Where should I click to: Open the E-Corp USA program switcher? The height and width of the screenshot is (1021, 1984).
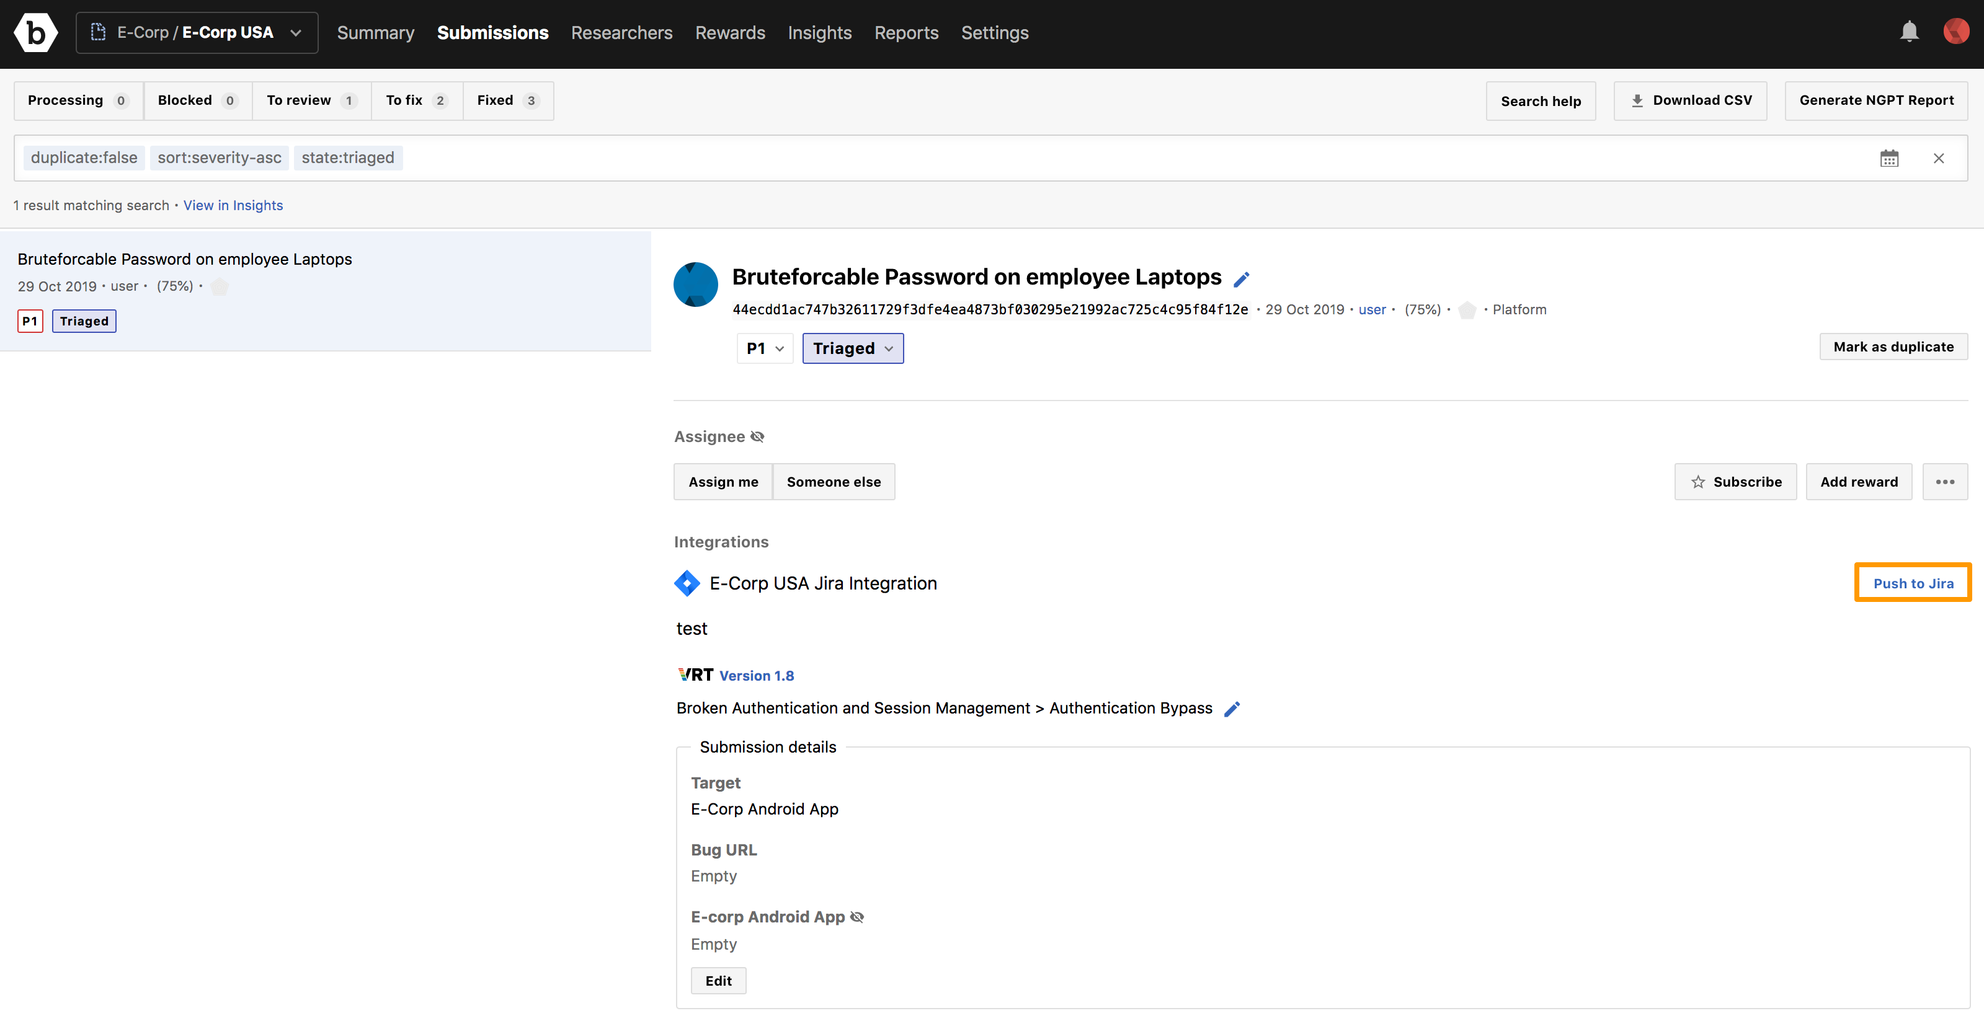(197, 32)
